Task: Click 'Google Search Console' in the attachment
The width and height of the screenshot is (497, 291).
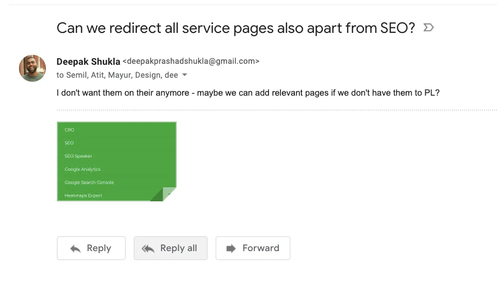Action: click(x=89, y=182)
